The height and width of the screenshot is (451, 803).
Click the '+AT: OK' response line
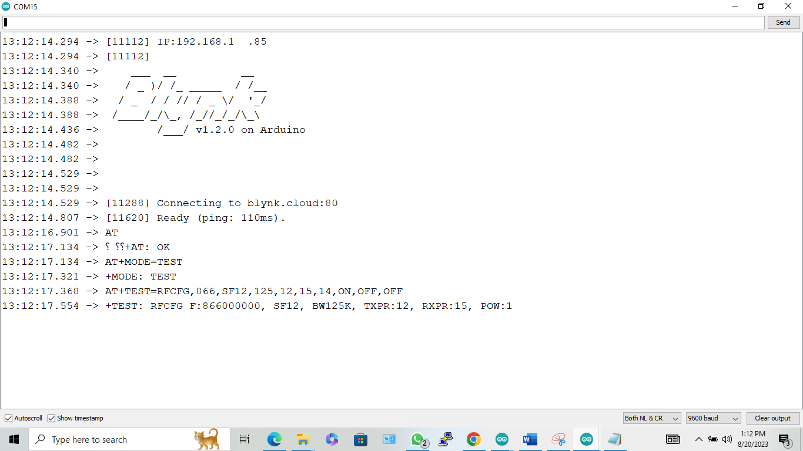tap(148, 247)
